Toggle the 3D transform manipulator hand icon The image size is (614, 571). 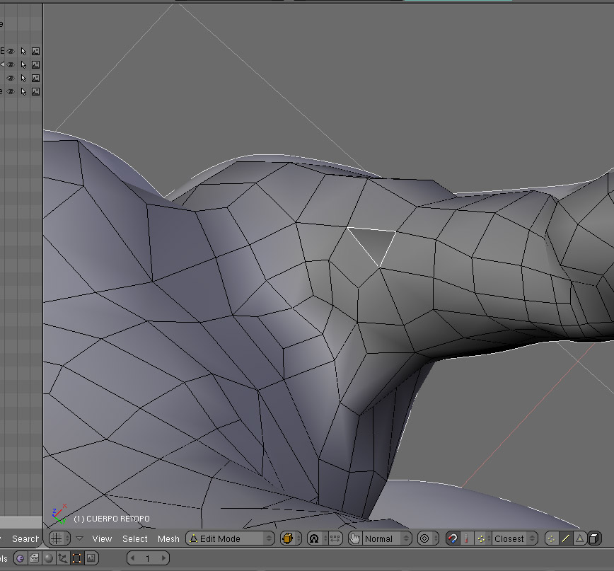355,538
